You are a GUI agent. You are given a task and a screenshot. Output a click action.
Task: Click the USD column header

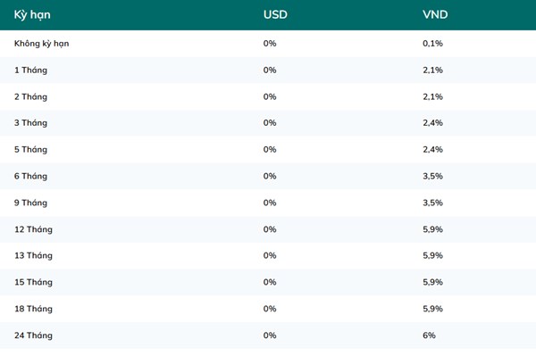pos(275,14)
